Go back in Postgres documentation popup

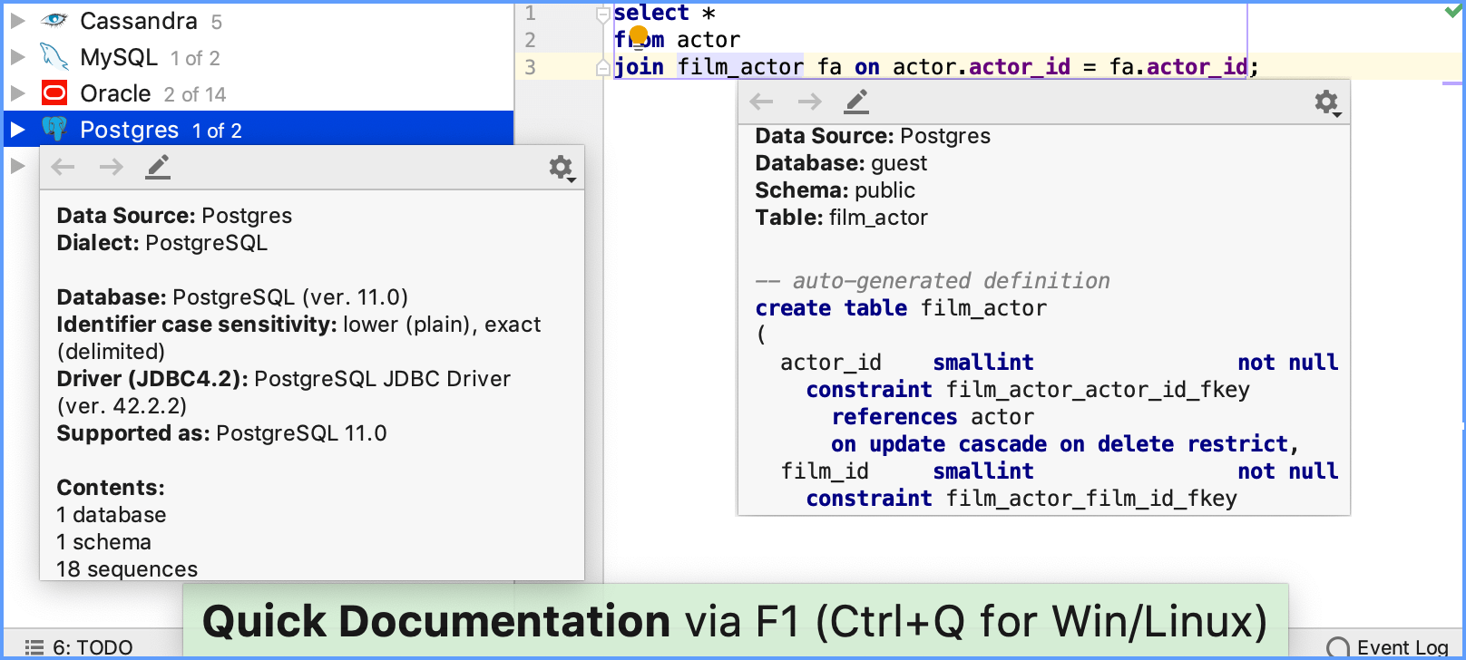pyautogui.click(x=63, y=167)
